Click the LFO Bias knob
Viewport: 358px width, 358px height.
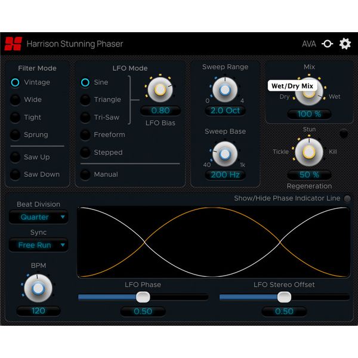click(160, 89)
